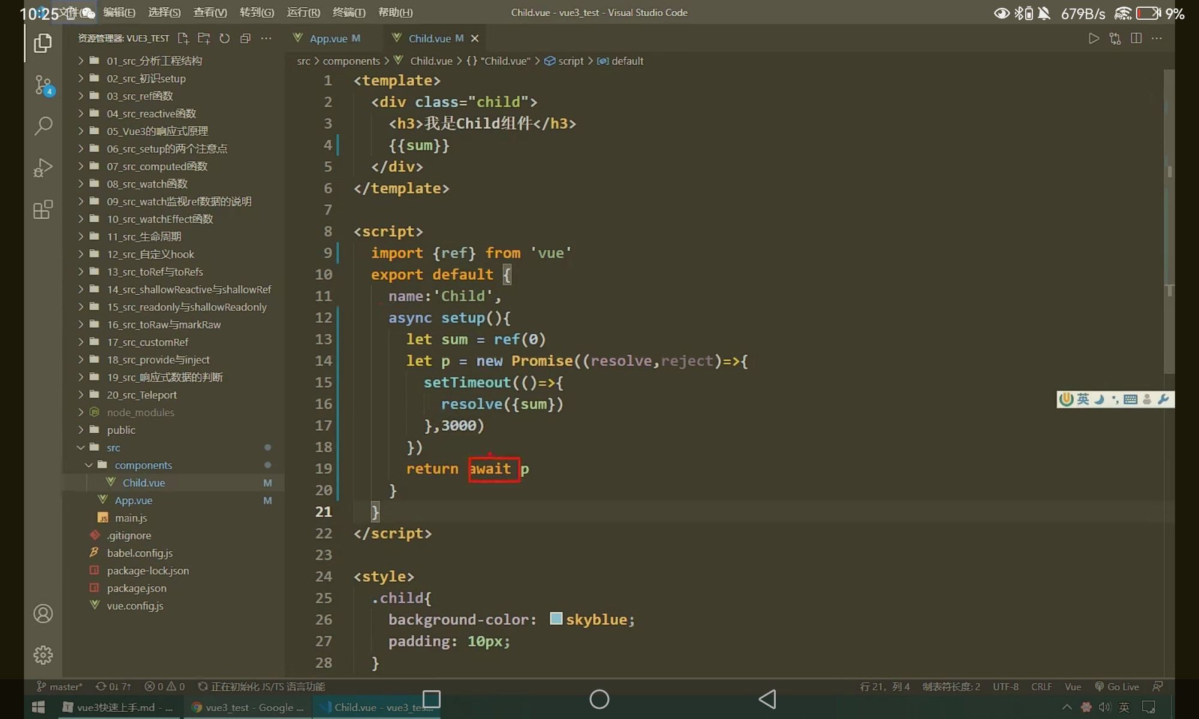1199x719 pixels.
Task: Run the code with play icon
Action: 1093,38
